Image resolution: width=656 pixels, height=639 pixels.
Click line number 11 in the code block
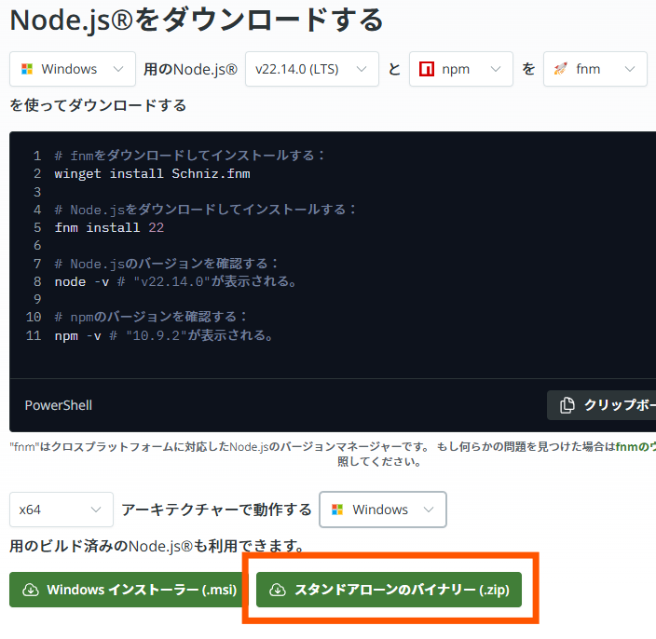point(34,335)
